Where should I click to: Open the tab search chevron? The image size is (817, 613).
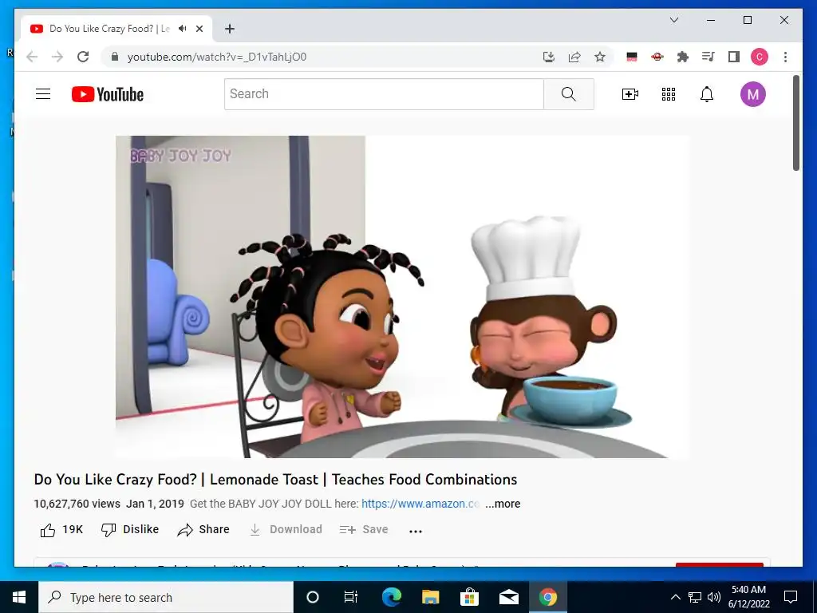coord(673,20)
